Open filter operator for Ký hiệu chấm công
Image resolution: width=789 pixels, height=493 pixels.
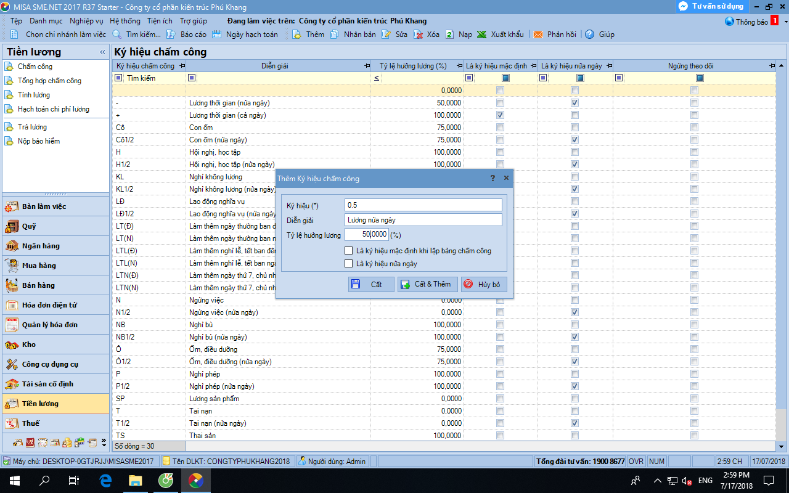coord(118,78)
